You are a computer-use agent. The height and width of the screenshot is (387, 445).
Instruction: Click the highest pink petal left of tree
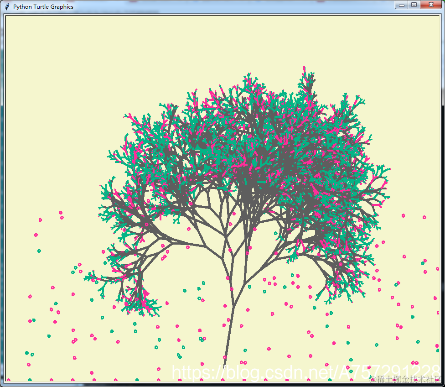[x=61, y=213]
